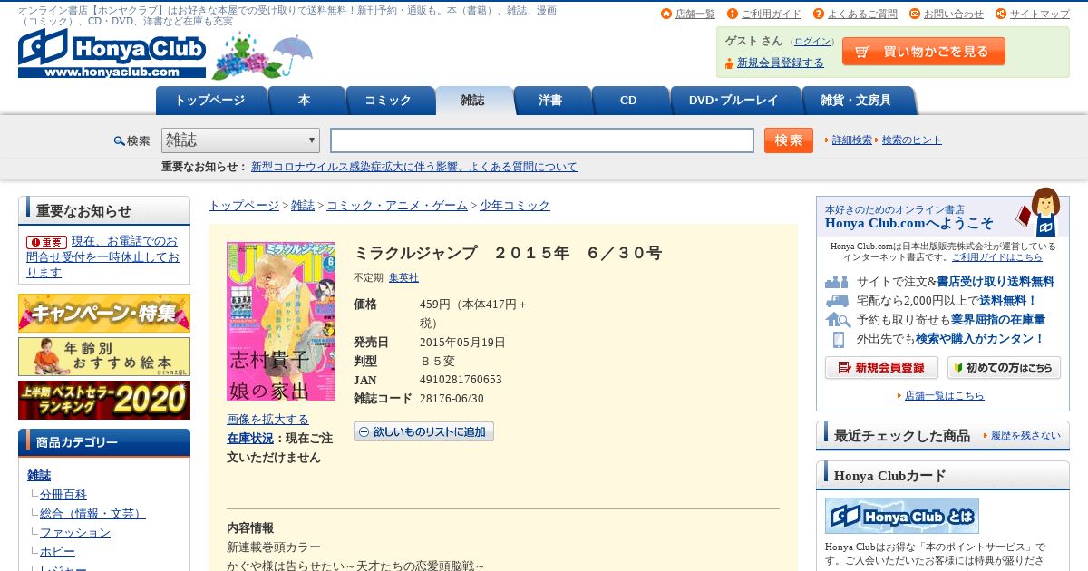
Task: Open お問い合わせ header link
Action: pyautogui.click(x=954, y=14)
